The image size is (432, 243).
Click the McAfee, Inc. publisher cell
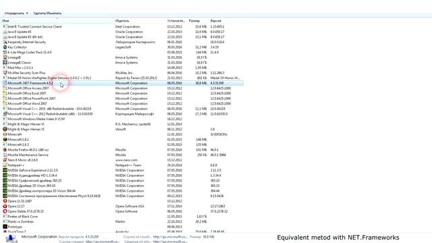[x=124, y=73]
